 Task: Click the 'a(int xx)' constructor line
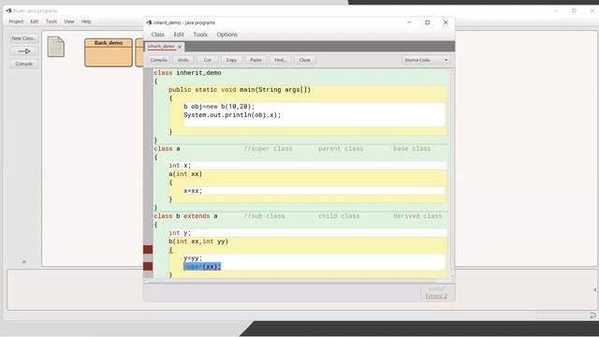(x=185, y=174)
